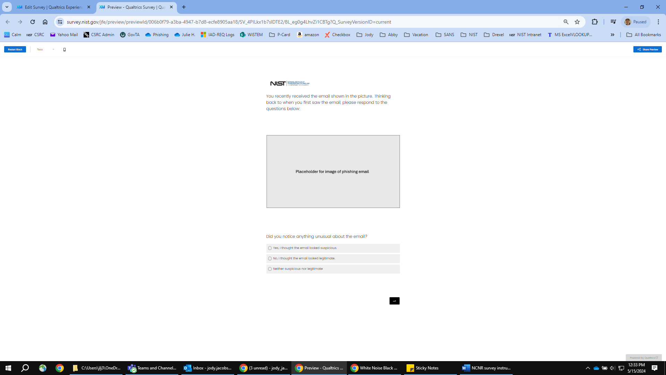This screenshot has width=666, height=375.
Task: Select 'No, I thought the email looked legitimate'
Action: pos(270,259)
